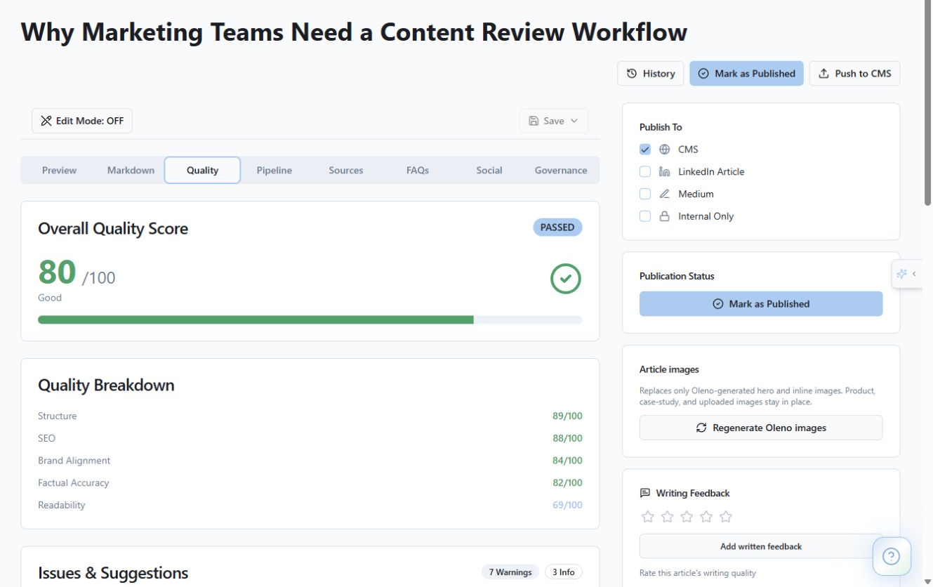
Task: Switch to the Social tab
Action: coord(489,170)
